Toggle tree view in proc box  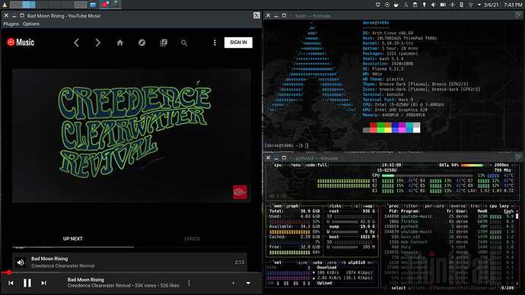[475, 206]
